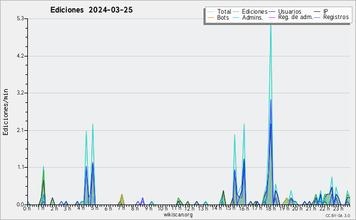This screenshot has width=356, height=220.
Task: Click the 23 h axis label
Action: (x=338, y=208)
